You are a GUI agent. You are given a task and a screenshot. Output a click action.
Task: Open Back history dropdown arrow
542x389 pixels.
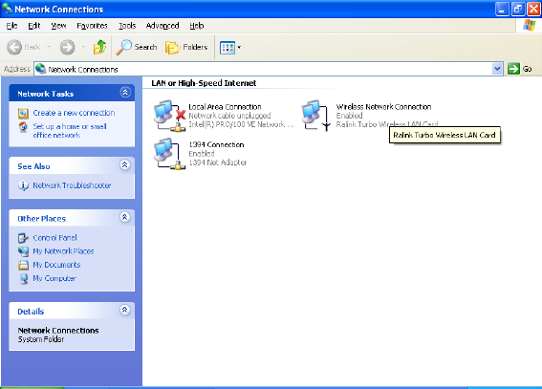[49, 47]
